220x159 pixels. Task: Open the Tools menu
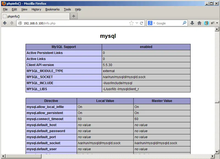(x=67, y=9)
